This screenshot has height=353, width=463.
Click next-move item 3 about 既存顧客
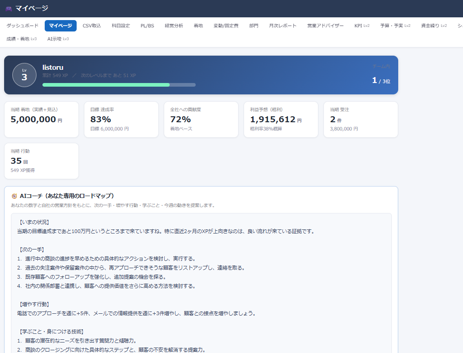click(x=92, y=277)
